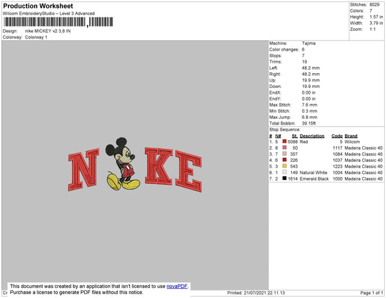
Task: Click the Production Worksheet title
Action: coord(38,6)
